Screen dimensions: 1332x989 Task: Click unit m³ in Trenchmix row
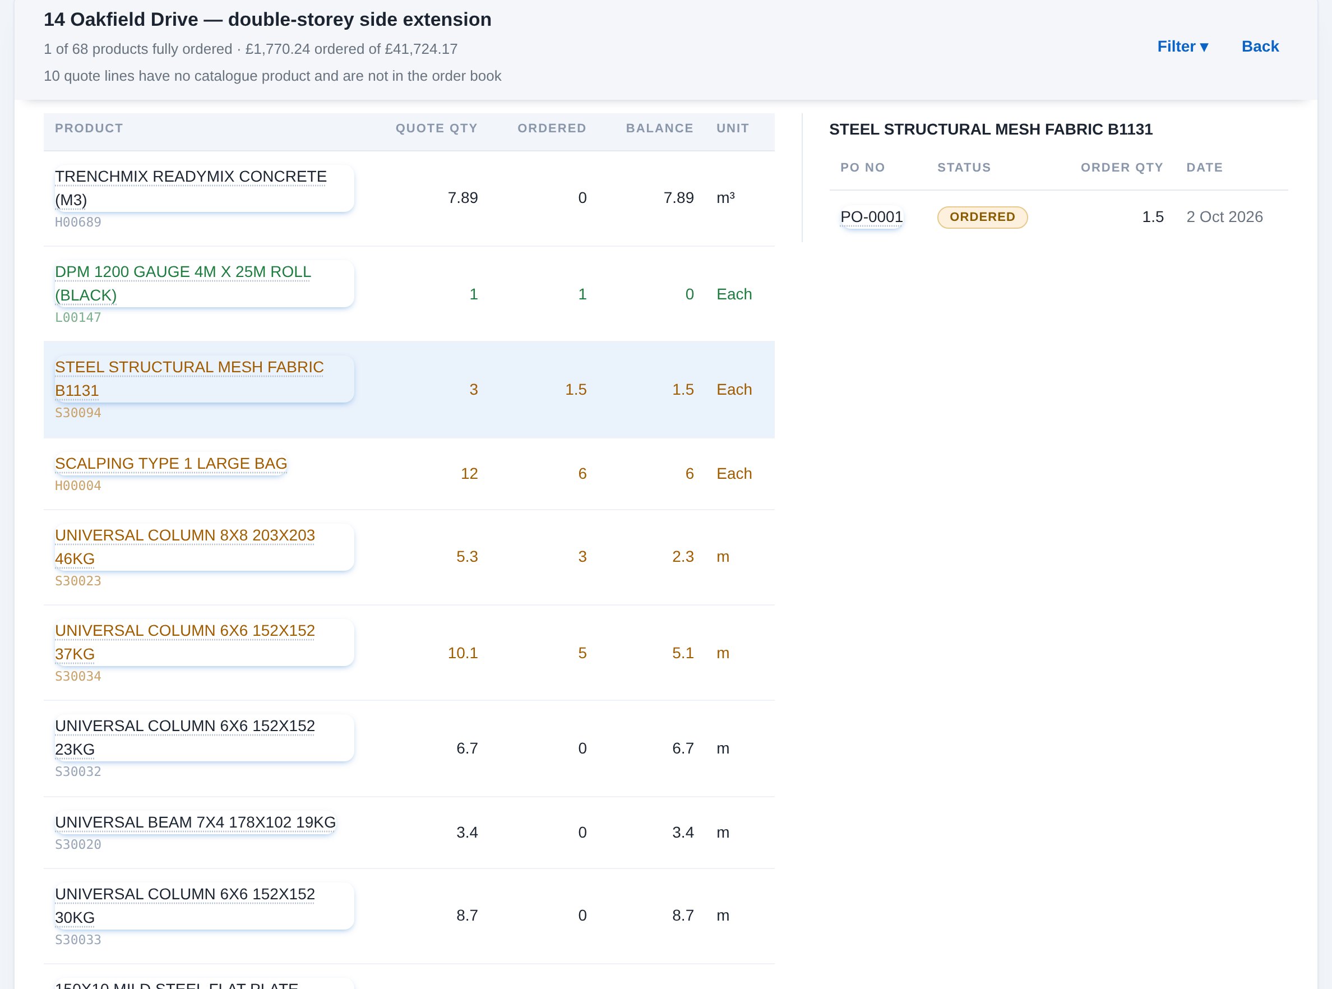pyautogui.click(x=725, y=197)
